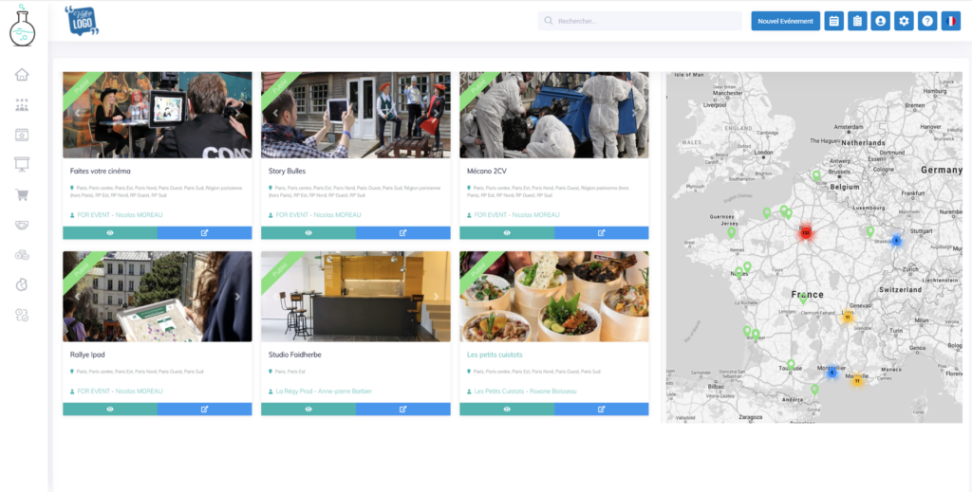The width and height of the screenshot is (972, 492).
Task: Open the presentation board sidebar icon
Action: point(22,164)
